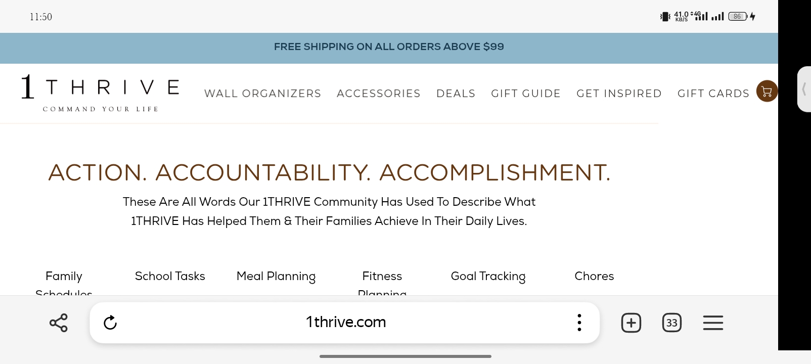This screenshot has width=811, height=364.
Task: Tap the 1thrive.com address field
Action: (x=345, y=323)
